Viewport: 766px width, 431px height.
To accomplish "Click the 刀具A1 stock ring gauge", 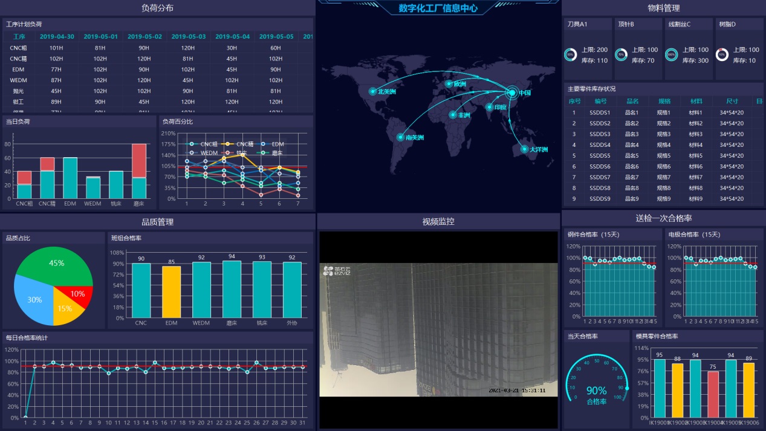I will [570, 55].
